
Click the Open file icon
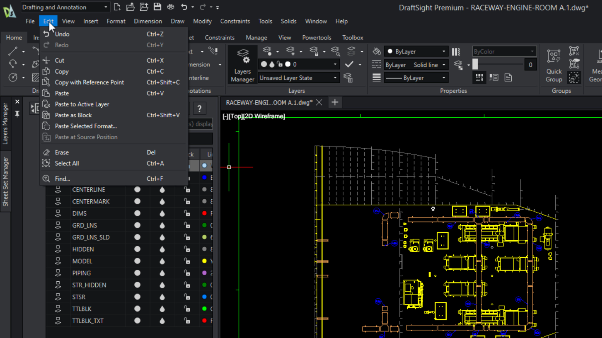[130, 7]
